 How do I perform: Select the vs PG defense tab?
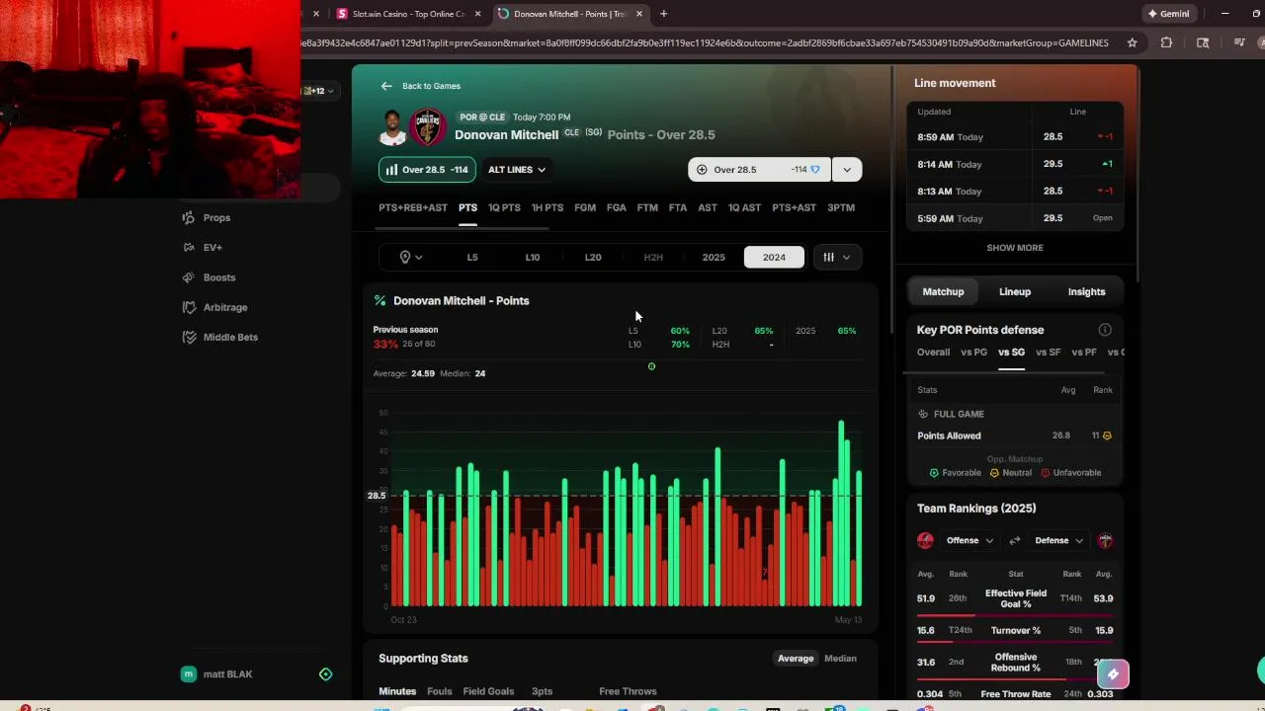[x=973, y=353]
